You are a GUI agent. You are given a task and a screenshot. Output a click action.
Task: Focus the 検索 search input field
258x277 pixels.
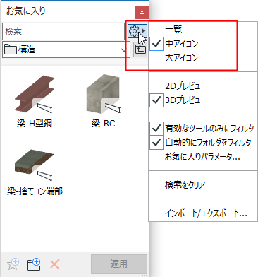pyautogui.click(x=63, y=31)
